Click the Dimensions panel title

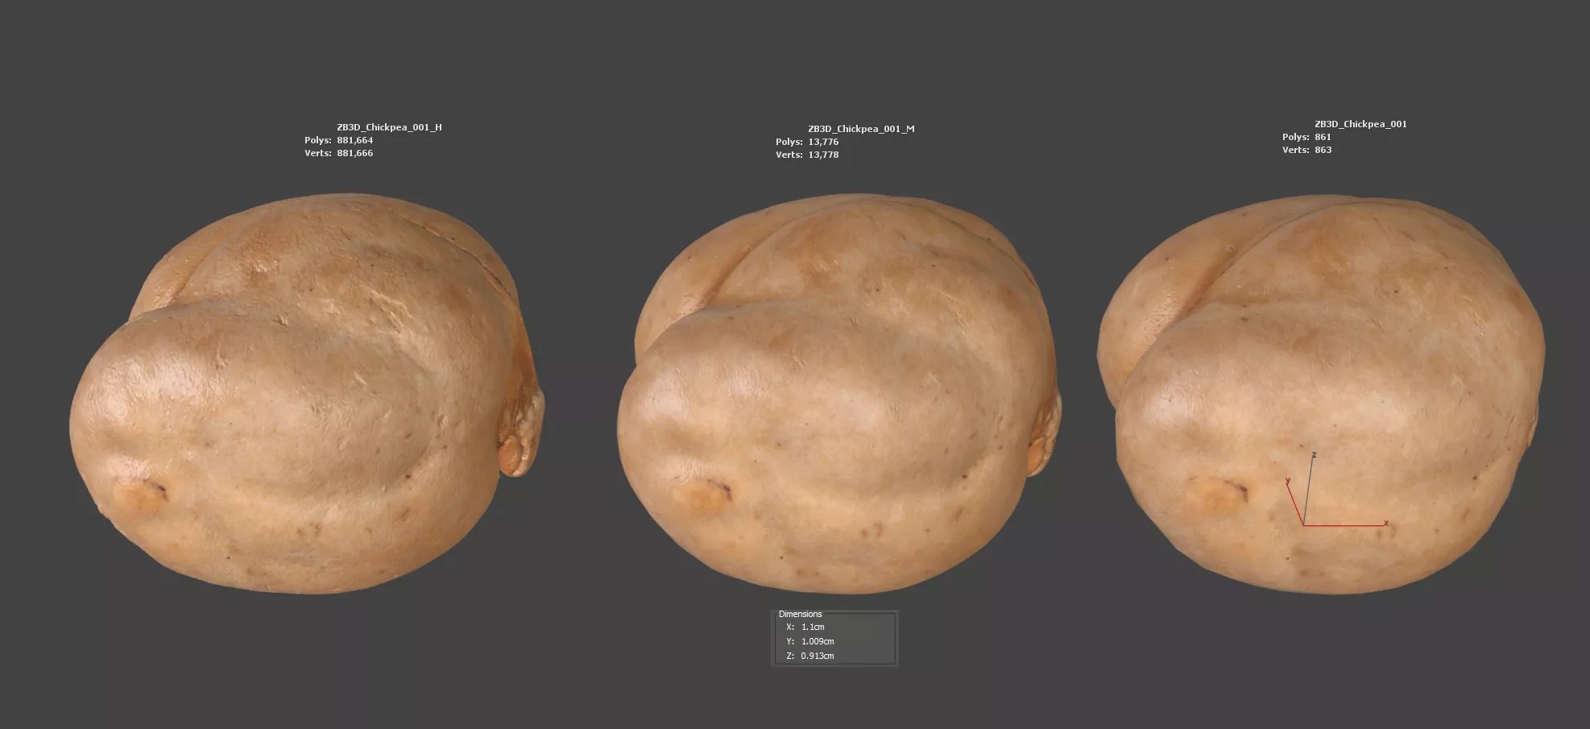click(800, 614)
